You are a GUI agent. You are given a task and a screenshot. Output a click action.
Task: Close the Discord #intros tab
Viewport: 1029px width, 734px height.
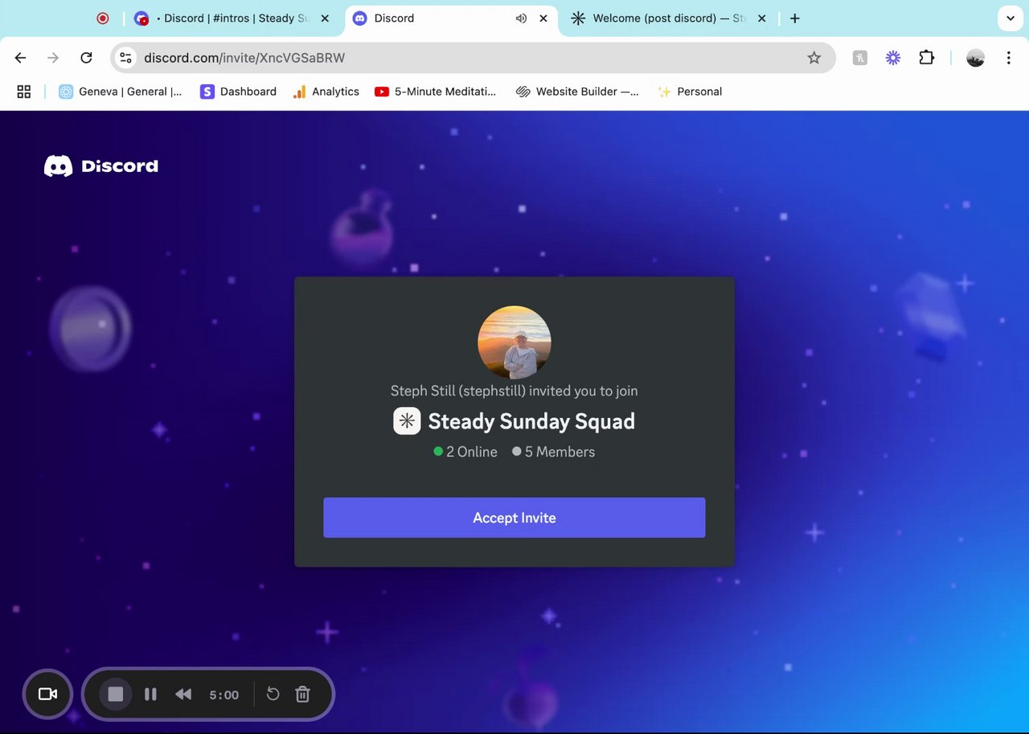[x=325, y=18]
